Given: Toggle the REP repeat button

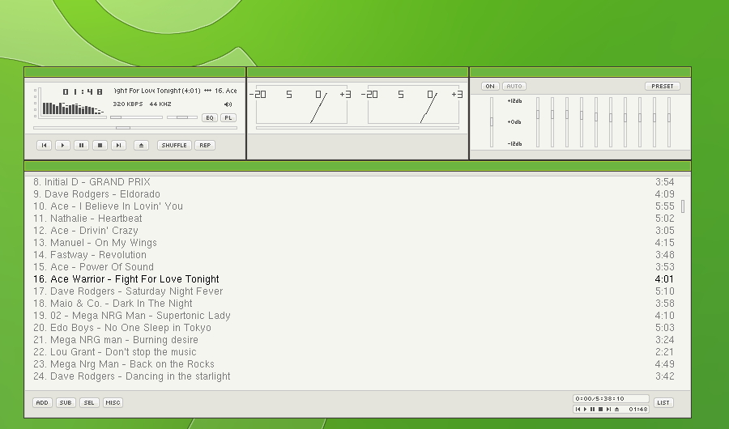Looking at the screenshot, I should coord(205,146).
